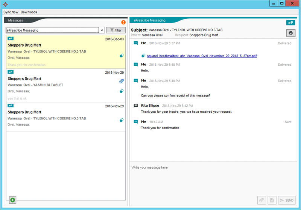Image resolution: width=301 pixels, height=210 pixels.
Task: Click the paperclip icon on YASMIN message
Action: pos(122,81)
